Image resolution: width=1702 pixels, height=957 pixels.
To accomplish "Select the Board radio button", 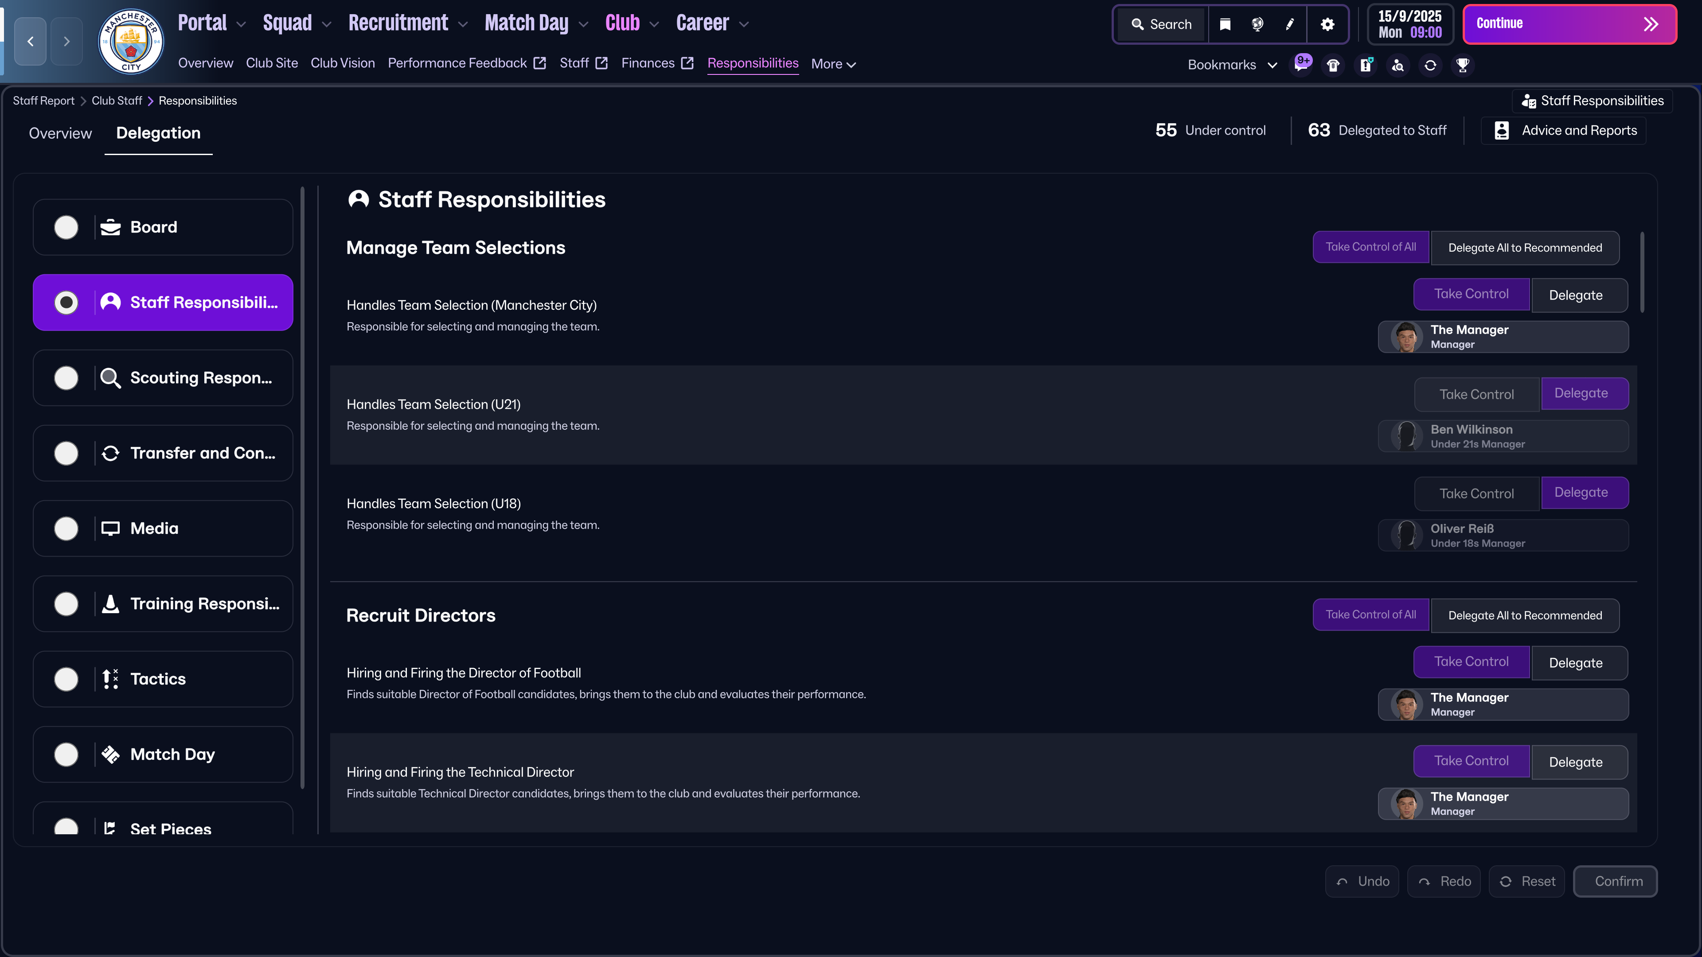I will click(66, 227).
